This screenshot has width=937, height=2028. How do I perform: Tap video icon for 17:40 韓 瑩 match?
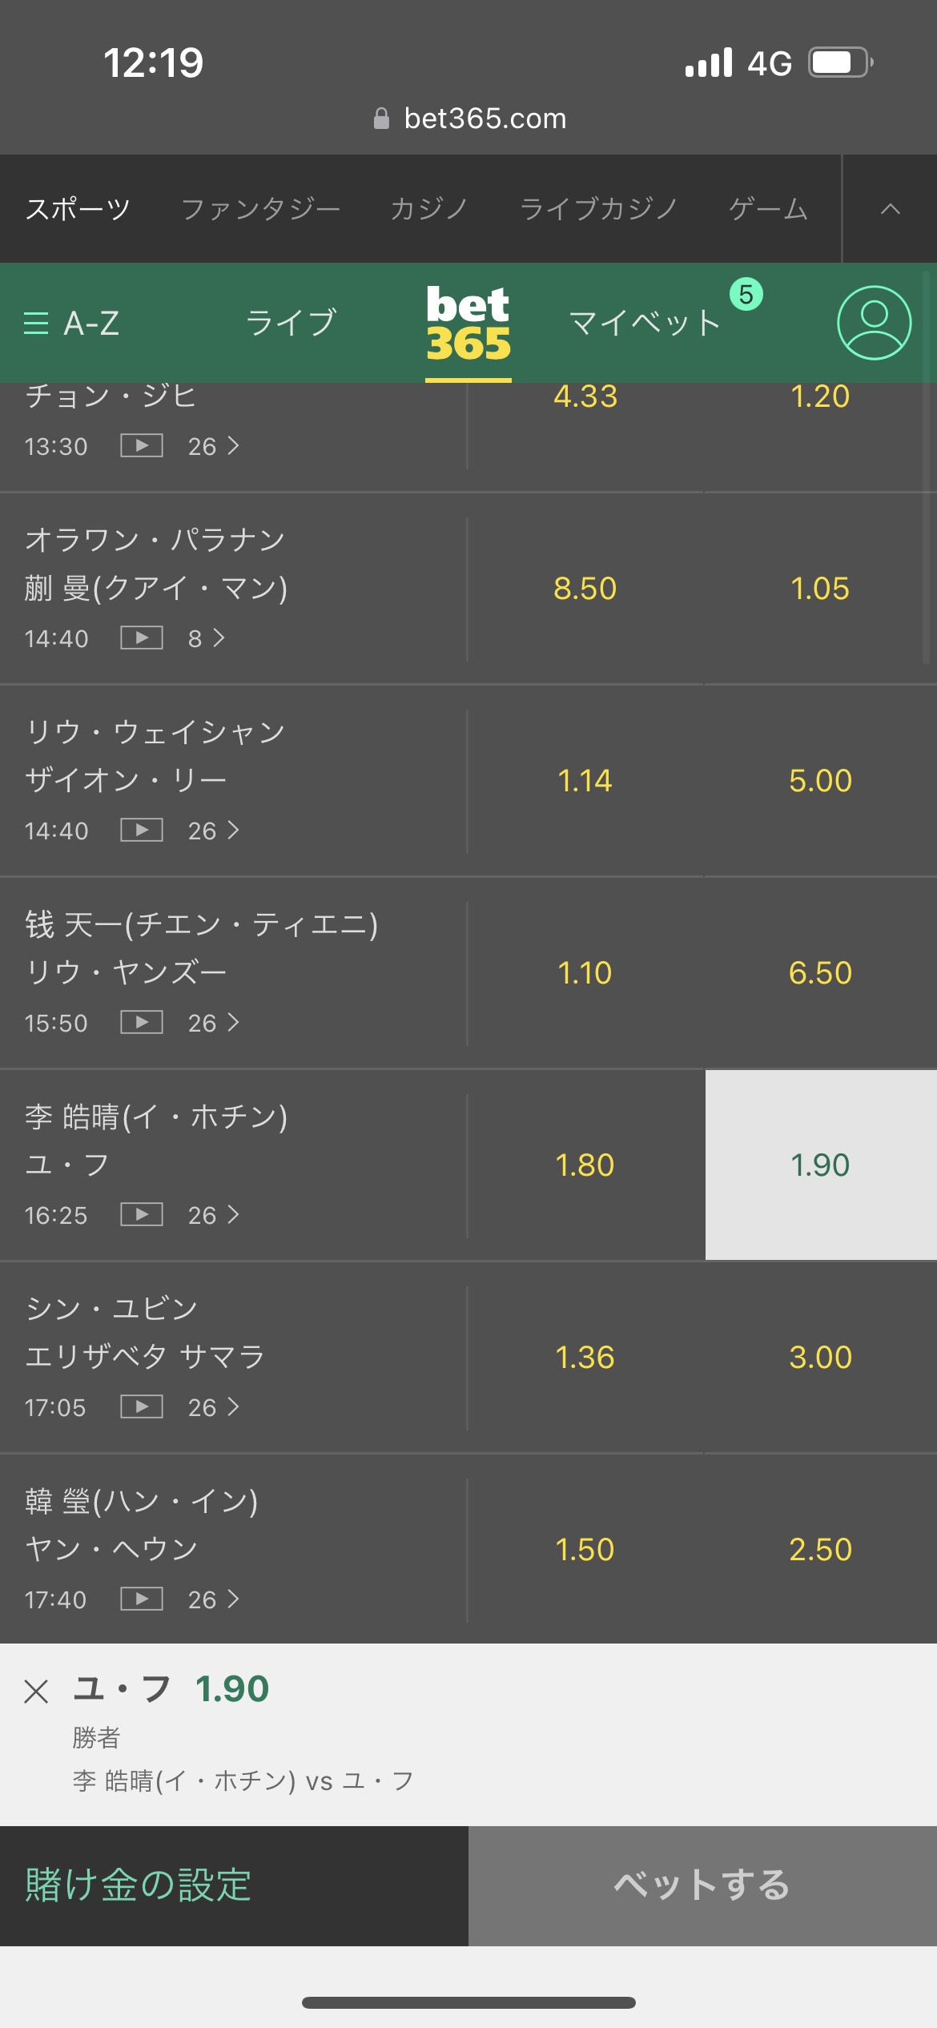point(142,1599)
